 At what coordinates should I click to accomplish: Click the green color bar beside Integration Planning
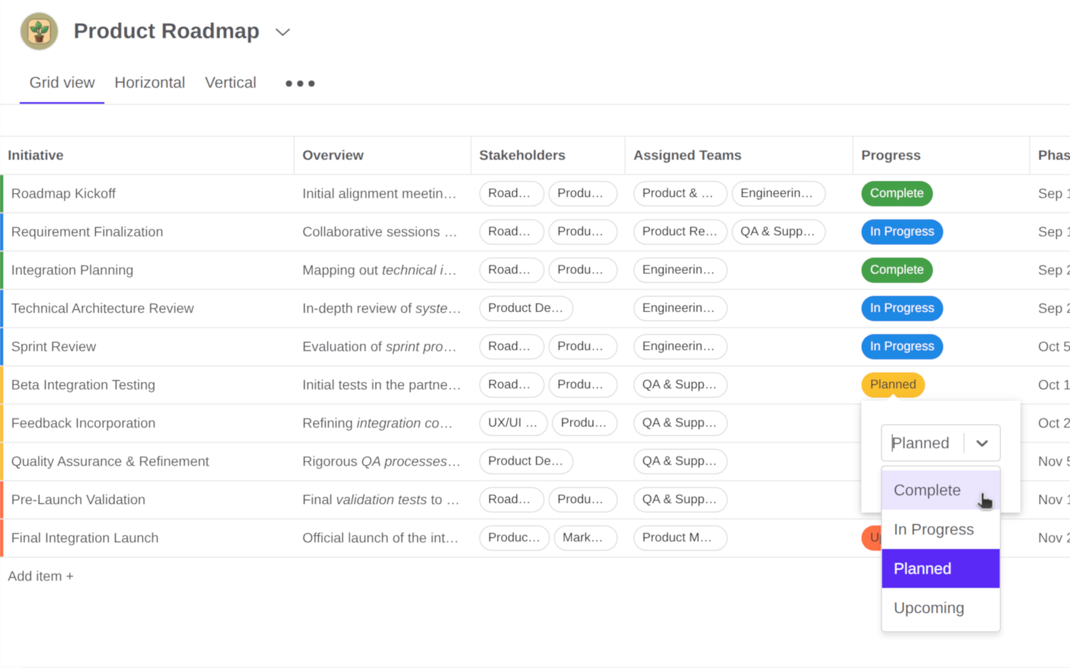click(x=2, y=270)
